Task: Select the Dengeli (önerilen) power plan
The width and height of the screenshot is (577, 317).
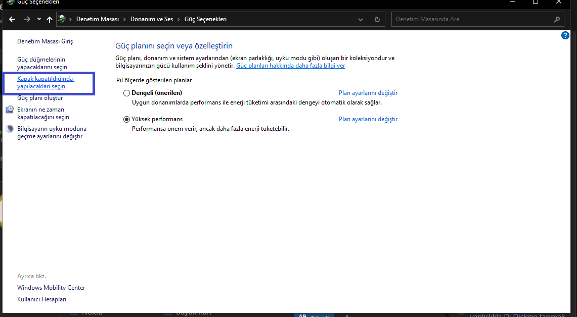Action: click(126, 93)
